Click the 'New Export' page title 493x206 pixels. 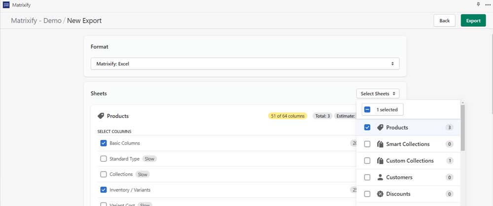[x=84, y=21]
